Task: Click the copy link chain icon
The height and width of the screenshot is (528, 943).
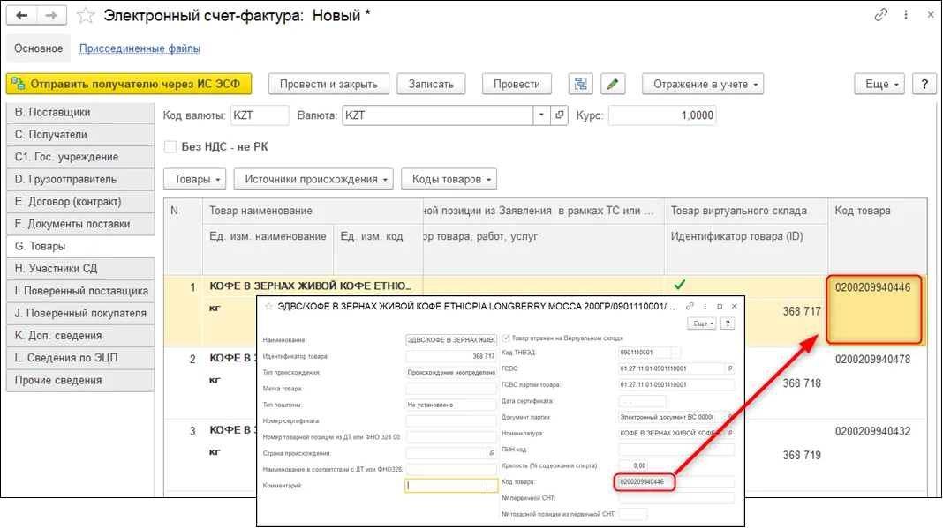Action: [x=880, y=15]
